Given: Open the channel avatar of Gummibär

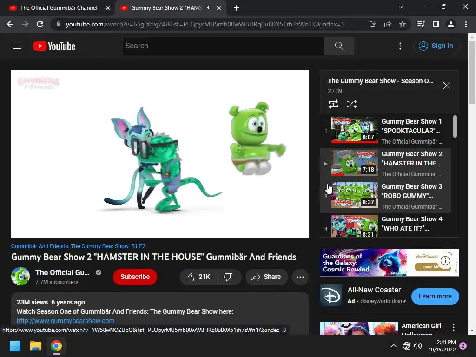Looking at the screenshot, I should tap(20, 276).
